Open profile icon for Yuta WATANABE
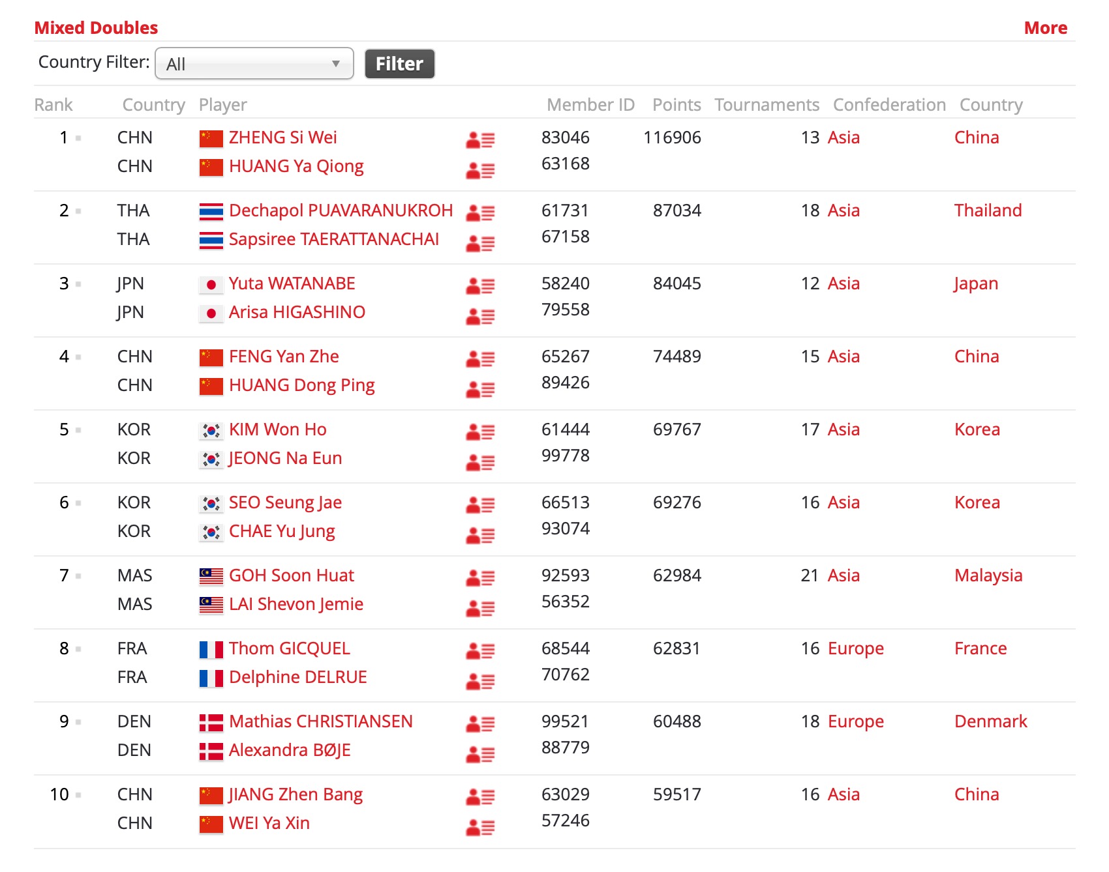The height and width of the screenshot is (872, 1109). tap(480, 285)
